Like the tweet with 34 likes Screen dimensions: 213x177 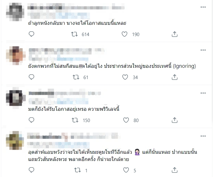(x=125, y=77)
